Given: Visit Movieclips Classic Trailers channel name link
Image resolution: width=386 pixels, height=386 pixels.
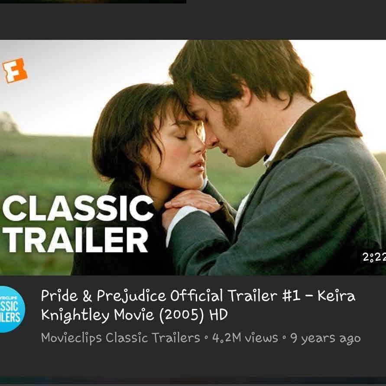Looking at the screenshot, I should tap(120, 338).
